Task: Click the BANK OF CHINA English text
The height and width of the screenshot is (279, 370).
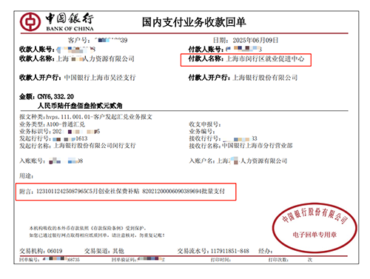Action: tap(70, 29)
